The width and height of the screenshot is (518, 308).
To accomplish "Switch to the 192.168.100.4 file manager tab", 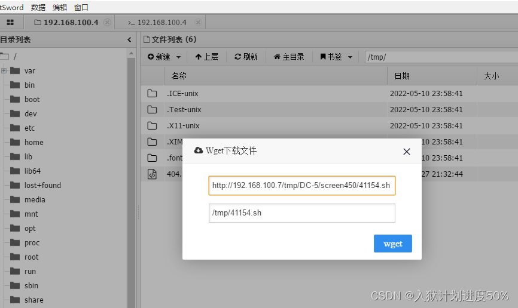I will point(66,23).
